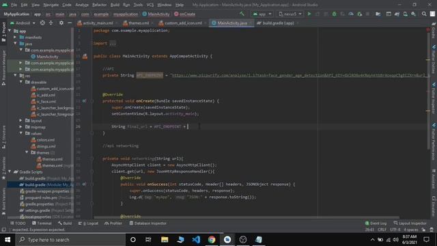
Task: Open File Explorer in Windows taskbar
Action: pyautogui.click(x=165, y=240)
